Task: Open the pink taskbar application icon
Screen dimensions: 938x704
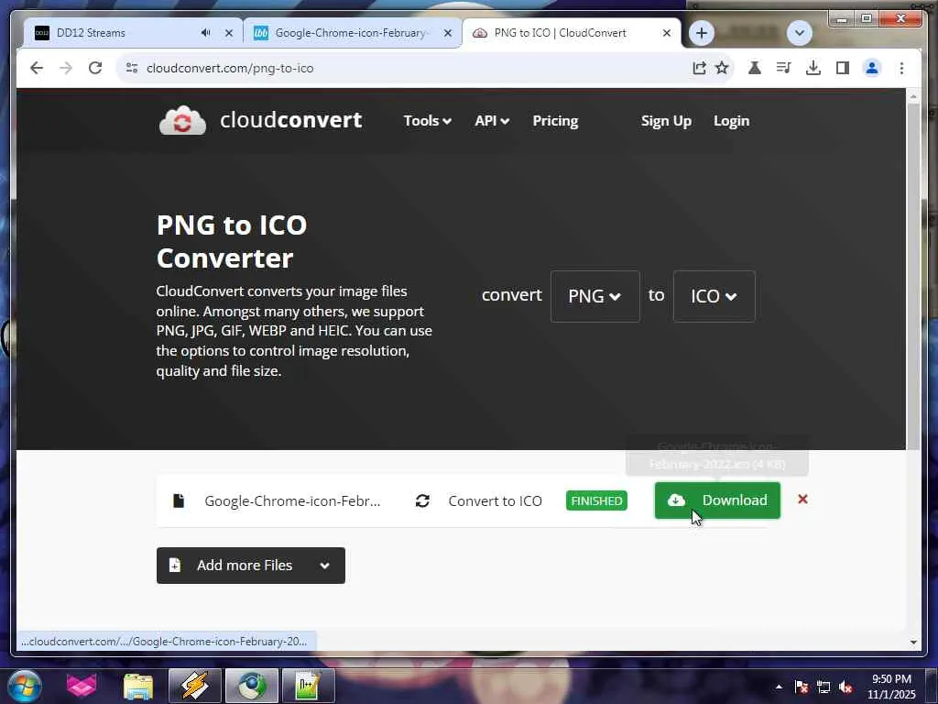Action: point(82,686)
